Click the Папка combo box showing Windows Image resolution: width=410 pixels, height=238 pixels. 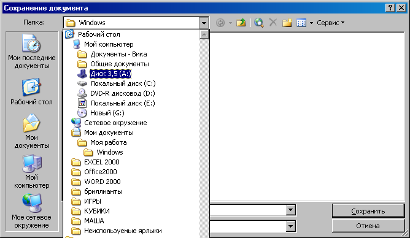click(136, 23)
